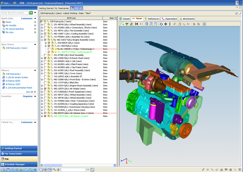The image size is (243, 172).
Task: Open history item 3.1/A-Air Intake System
Action: pos(17,77)
